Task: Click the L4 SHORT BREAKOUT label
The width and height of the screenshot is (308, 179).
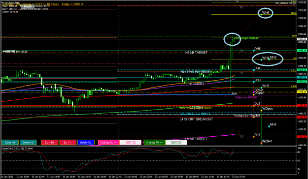Action: pos(196,119)
